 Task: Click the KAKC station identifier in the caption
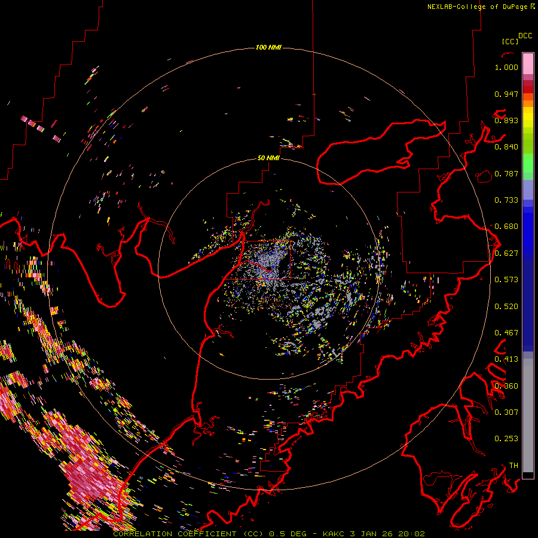[x=333, y=534]
